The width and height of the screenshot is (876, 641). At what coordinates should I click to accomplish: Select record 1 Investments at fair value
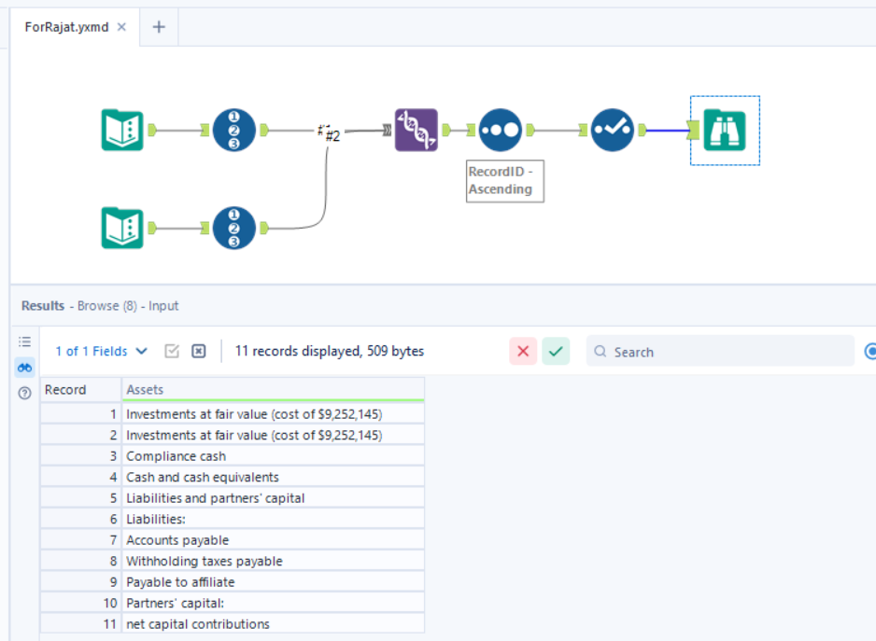(x=274, y=414)
